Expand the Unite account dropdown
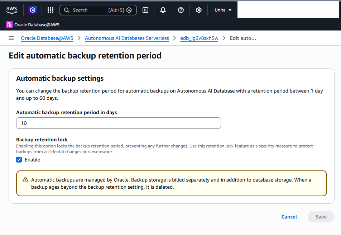This screenshot has height=235, width=341. point(223,10)
